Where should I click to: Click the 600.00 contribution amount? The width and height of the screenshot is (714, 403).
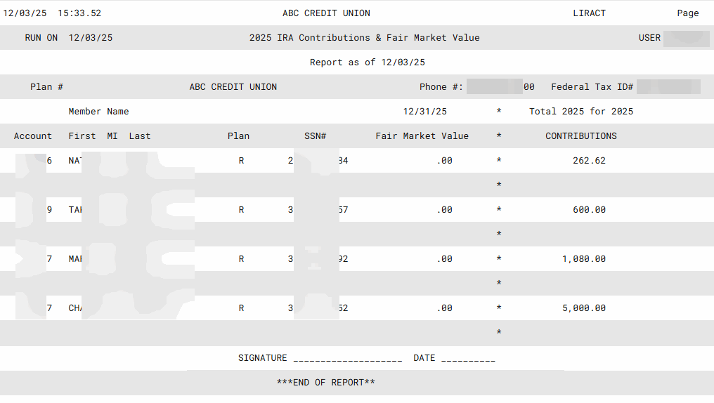pos(589,210)
